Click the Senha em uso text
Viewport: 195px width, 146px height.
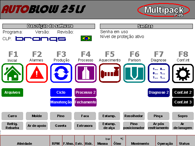pos(114,32)
